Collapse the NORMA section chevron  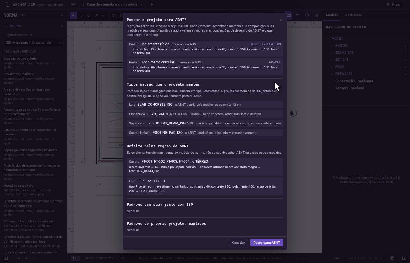(61, 26)
